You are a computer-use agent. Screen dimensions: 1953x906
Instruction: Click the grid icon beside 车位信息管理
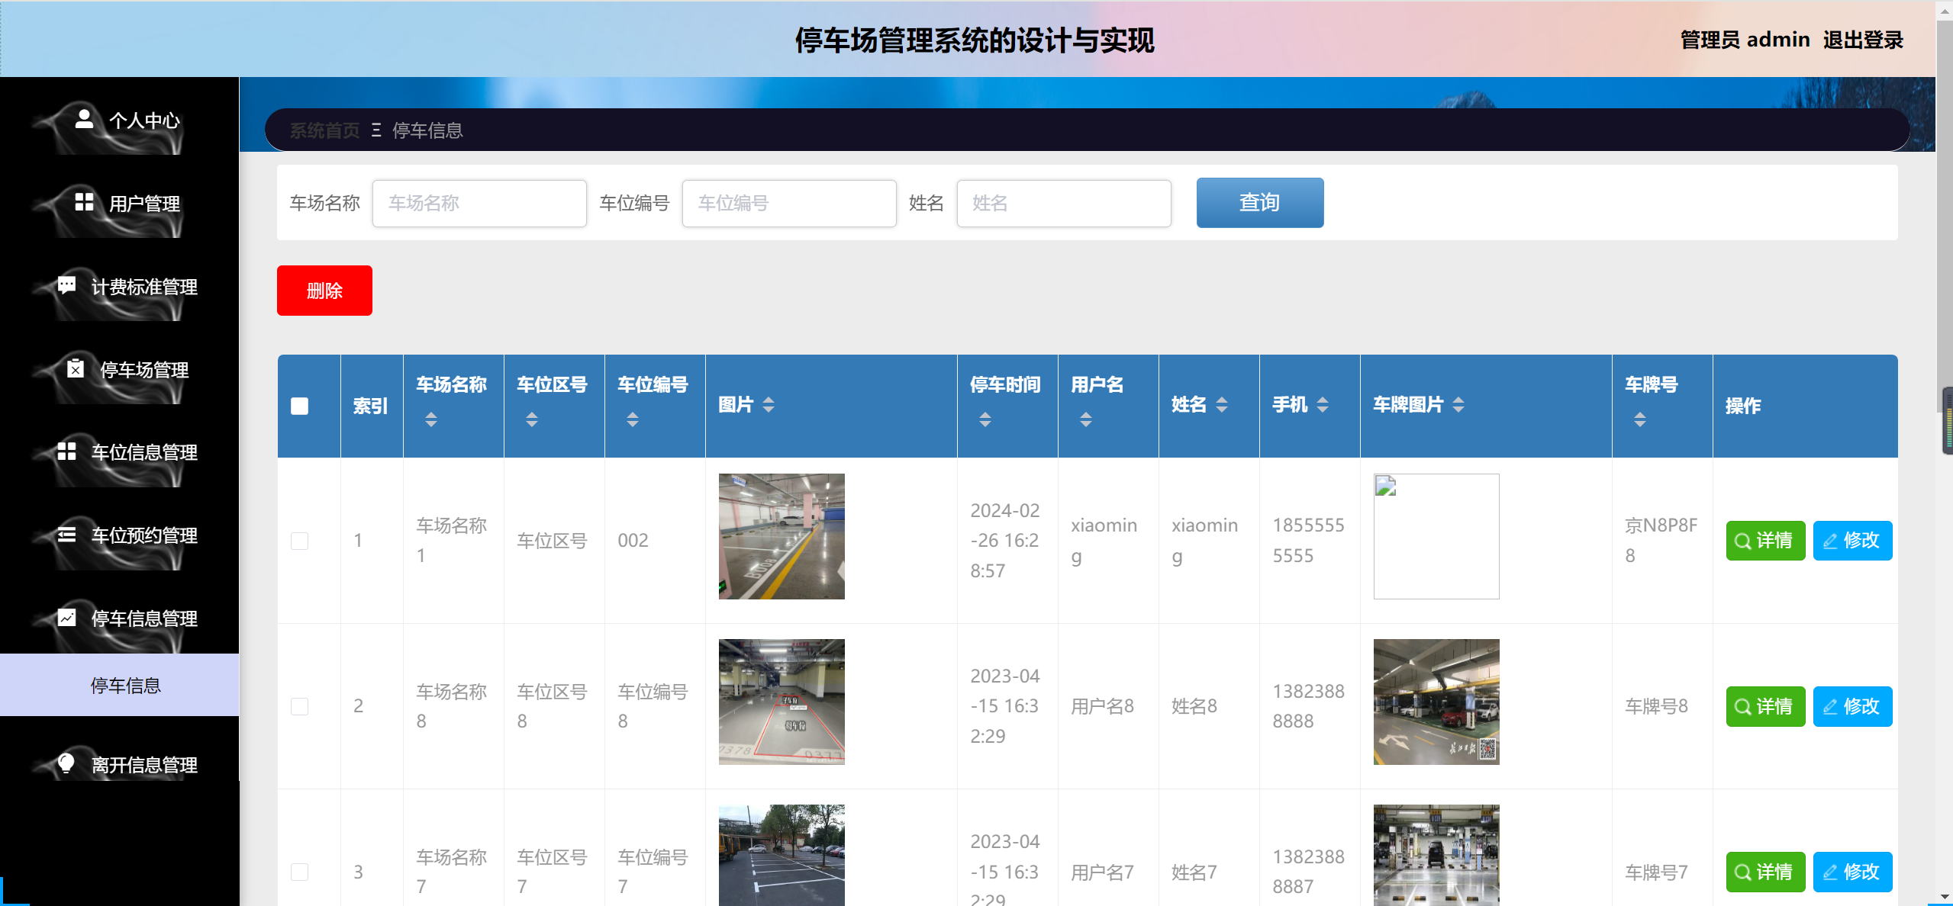(66, 451)
